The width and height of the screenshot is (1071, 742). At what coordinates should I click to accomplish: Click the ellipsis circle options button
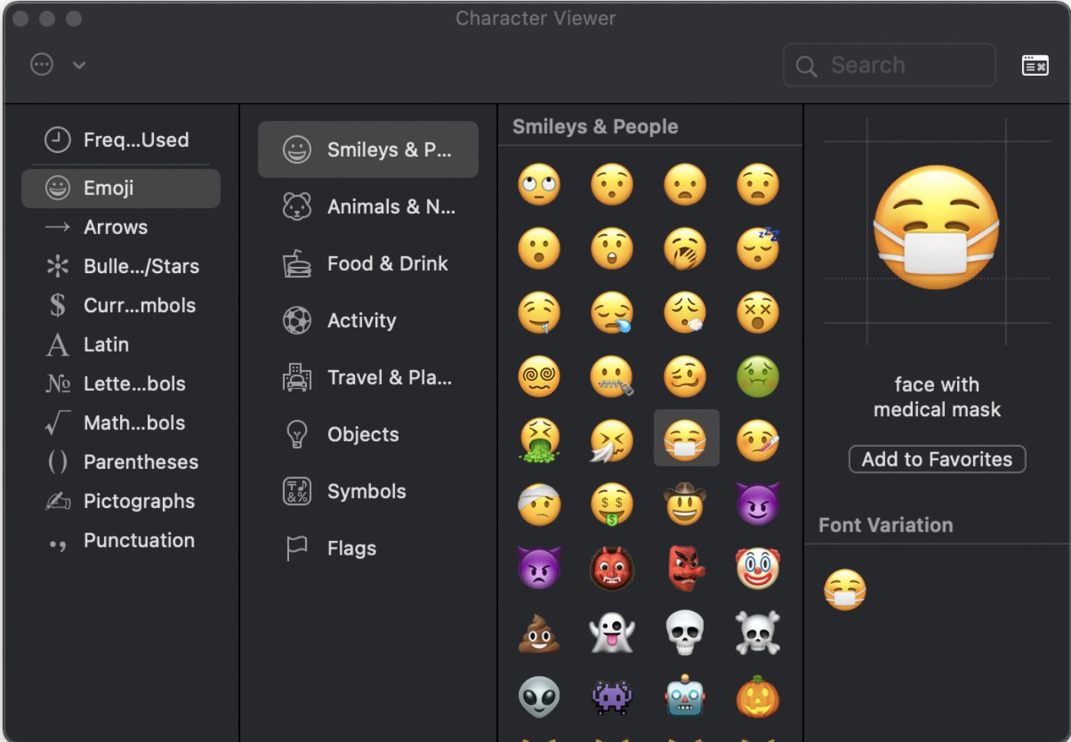click(41, 65)
